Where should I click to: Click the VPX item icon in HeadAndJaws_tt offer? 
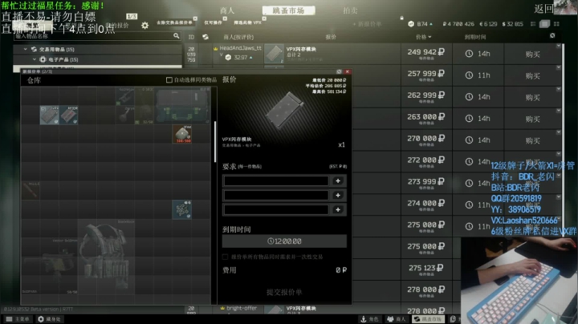(274, 54)
